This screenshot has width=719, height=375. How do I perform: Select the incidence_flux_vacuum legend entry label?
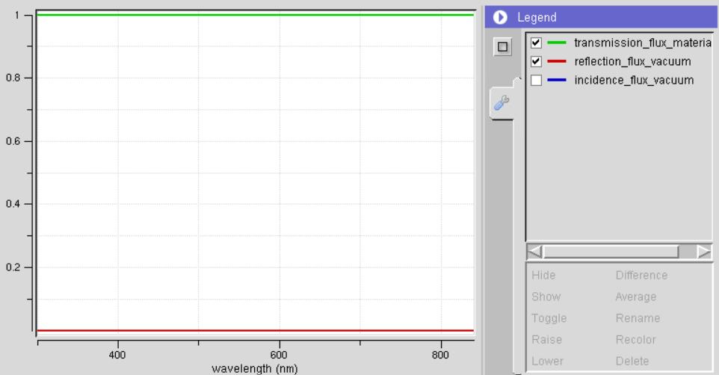tap(634, 81)
